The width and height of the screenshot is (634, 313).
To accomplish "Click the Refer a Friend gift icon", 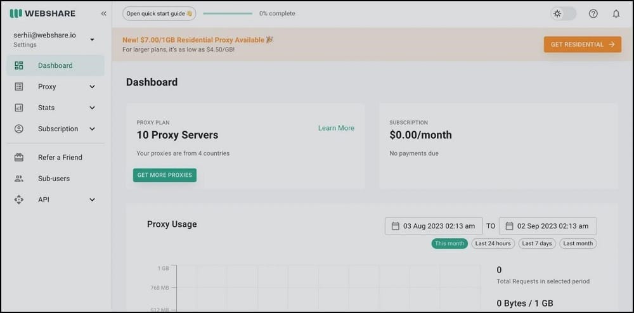I will (19, 158).
